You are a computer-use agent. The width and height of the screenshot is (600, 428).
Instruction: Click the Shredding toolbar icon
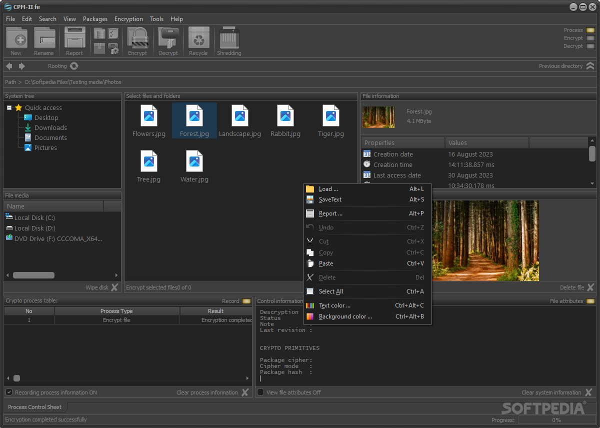tap(229, 38)
